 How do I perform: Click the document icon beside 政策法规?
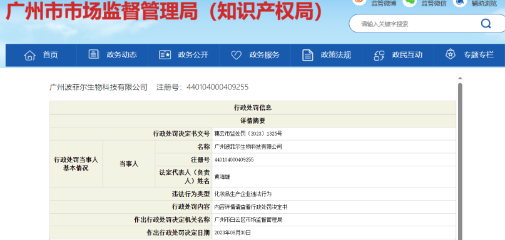click(308, 55)
